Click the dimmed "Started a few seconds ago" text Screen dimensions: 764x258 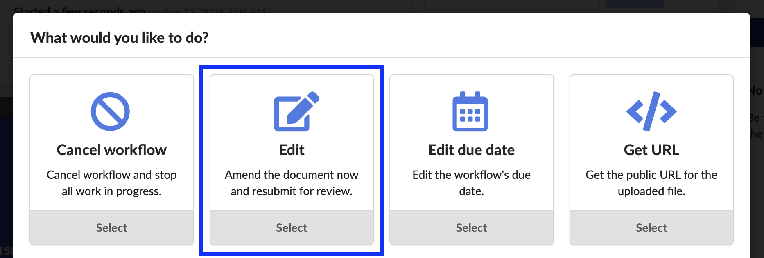point(80,10)
